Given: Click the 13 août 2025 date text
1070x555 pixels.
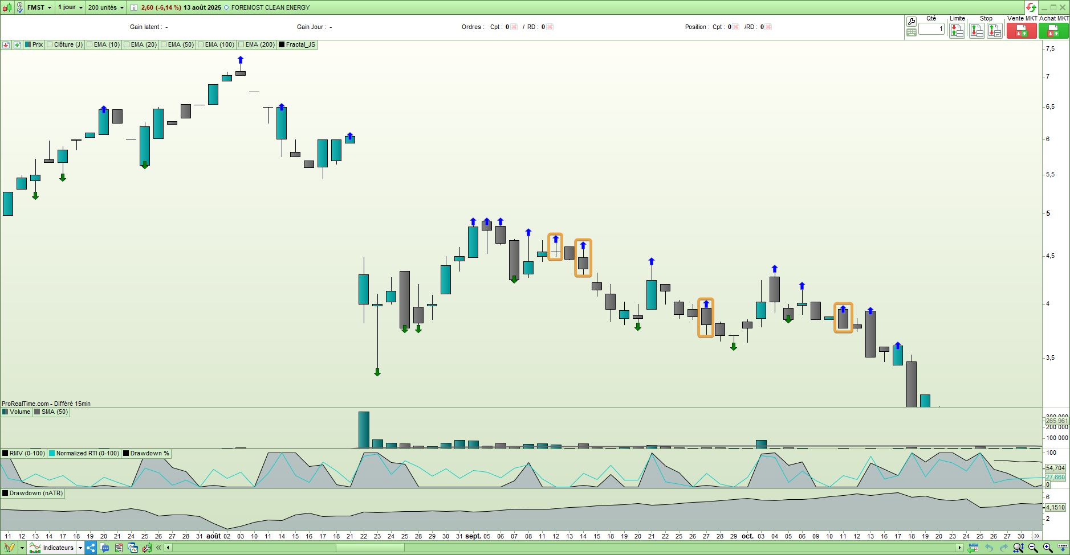Looking at the screenshot, I should click(x=202, y=7).
